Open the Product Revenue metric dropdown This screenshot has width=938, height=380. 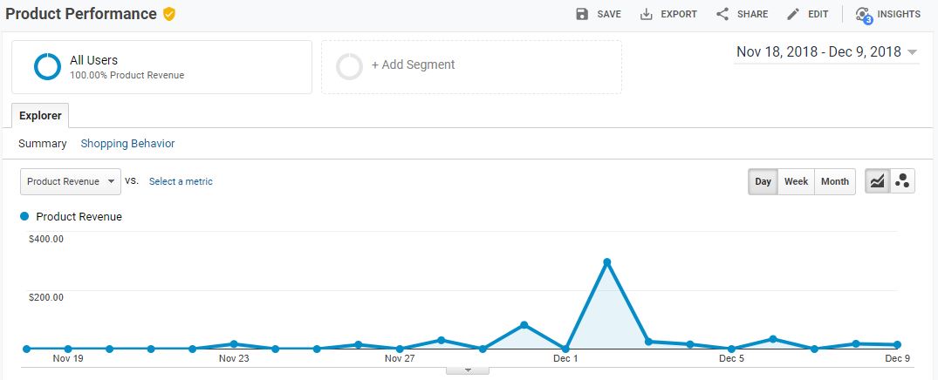pyautogui.click(x=71, y=181)
